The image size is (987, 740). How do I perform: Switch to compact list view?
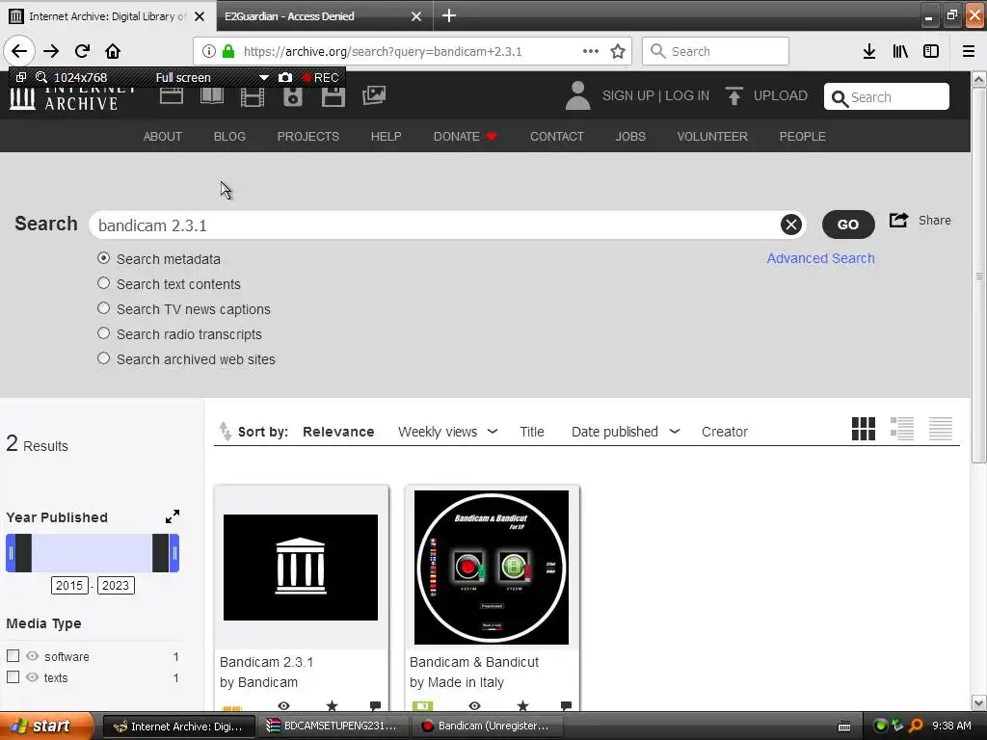[x=941, y=429]
